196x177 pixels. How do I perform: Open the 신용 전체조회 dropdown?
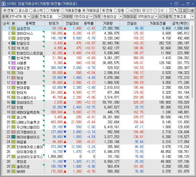click(x=60, y=16)
